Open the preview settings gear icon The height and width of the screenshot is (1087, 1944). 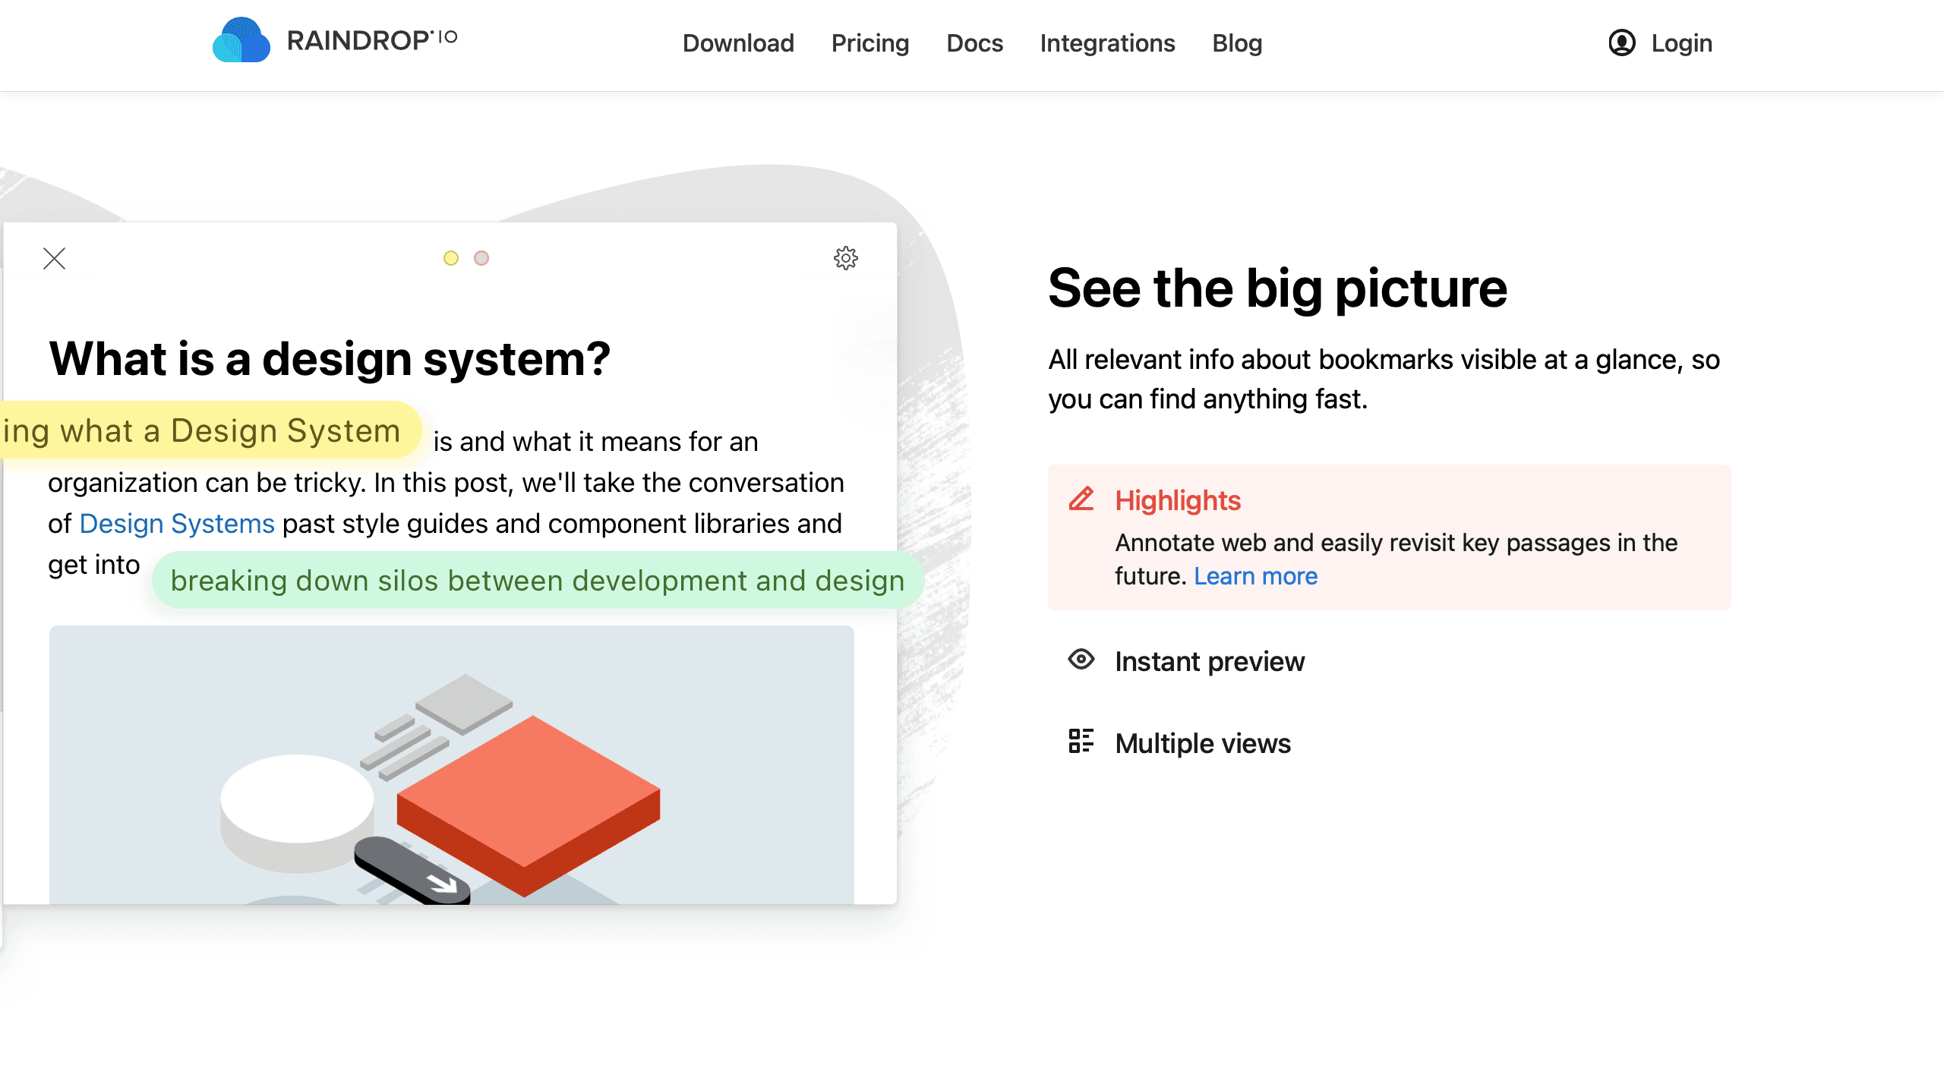click(846, 258)
